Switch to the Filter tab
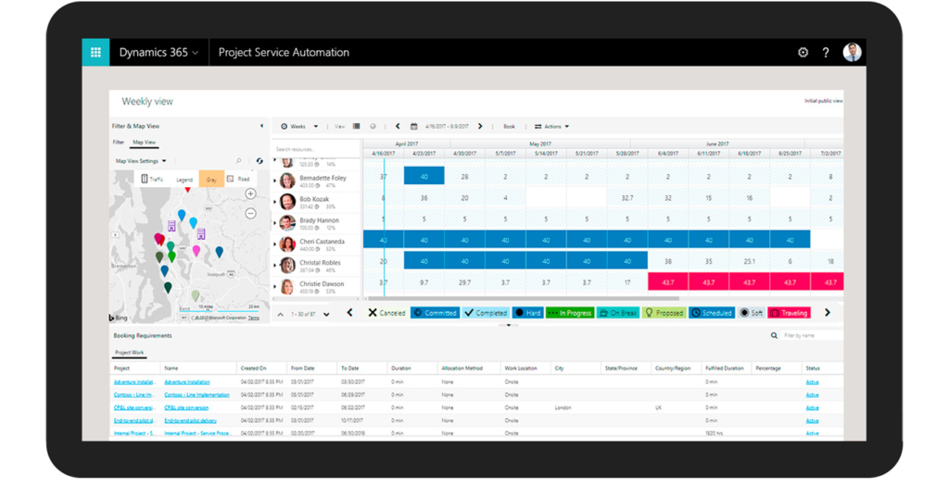949x487 pixels. tap(118, 143)
